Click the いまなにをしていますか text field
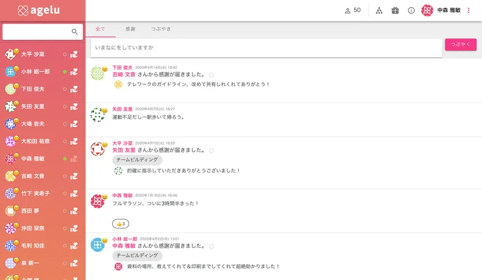 (x=267, y=48)
